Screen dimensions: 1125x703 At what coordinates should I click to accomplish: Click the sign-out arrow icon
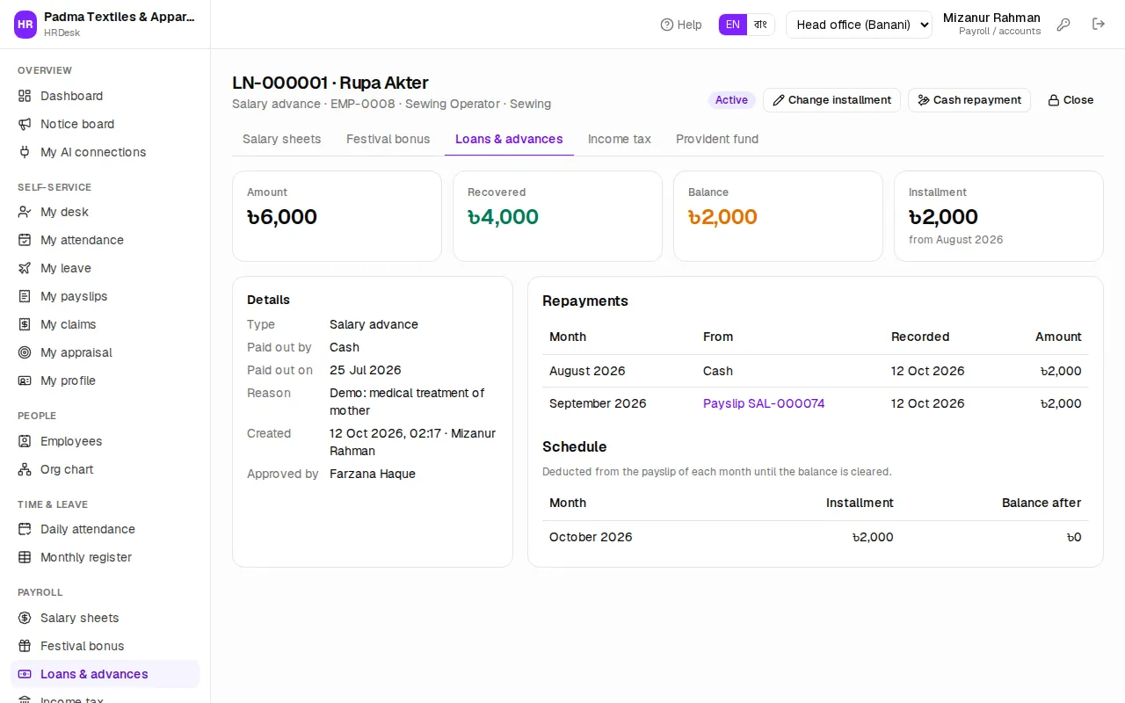pyautogui.click(x=1099, y=24)
